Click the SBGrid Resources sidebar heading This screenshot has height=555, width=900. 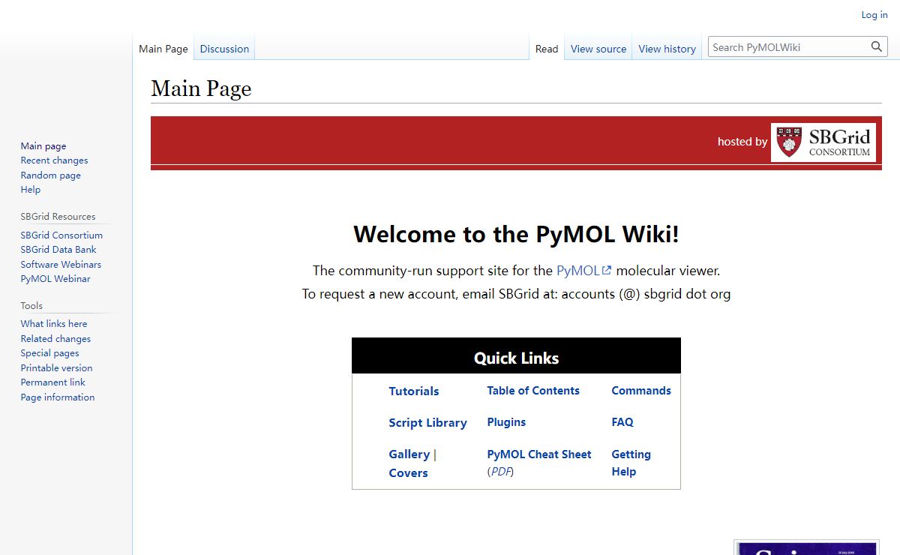(58, 217)
